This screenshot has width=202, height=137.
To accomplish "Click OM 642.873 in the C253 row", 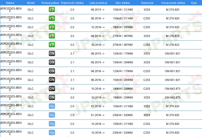I will pos(173,89).
